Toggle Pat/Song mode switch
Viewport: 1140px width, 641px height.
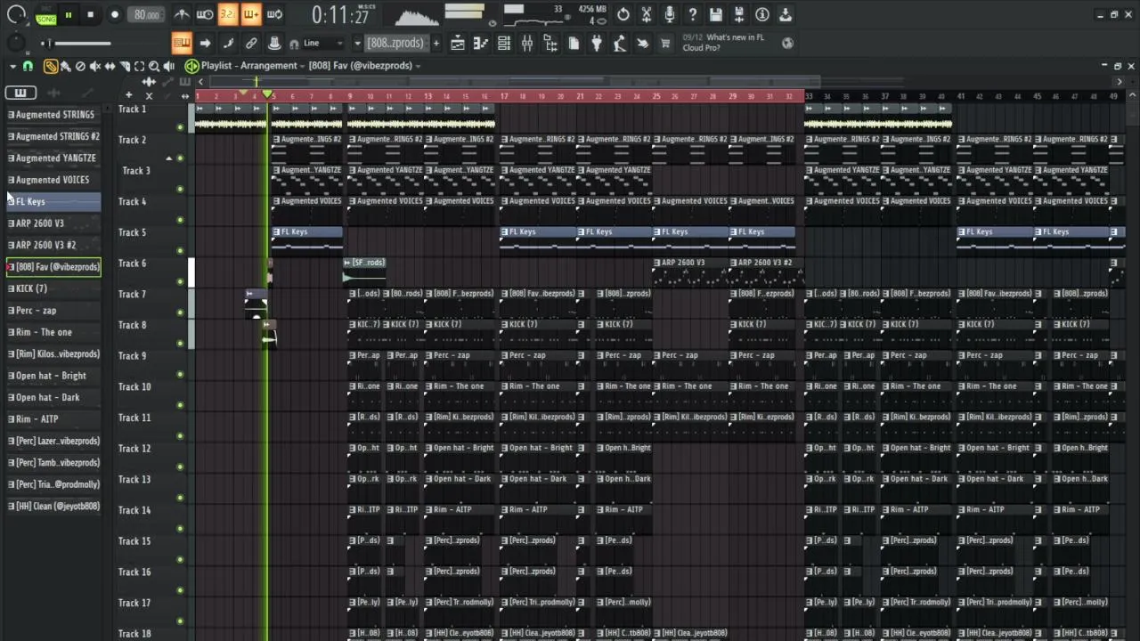pyautogui.click(x=45, y=14)
